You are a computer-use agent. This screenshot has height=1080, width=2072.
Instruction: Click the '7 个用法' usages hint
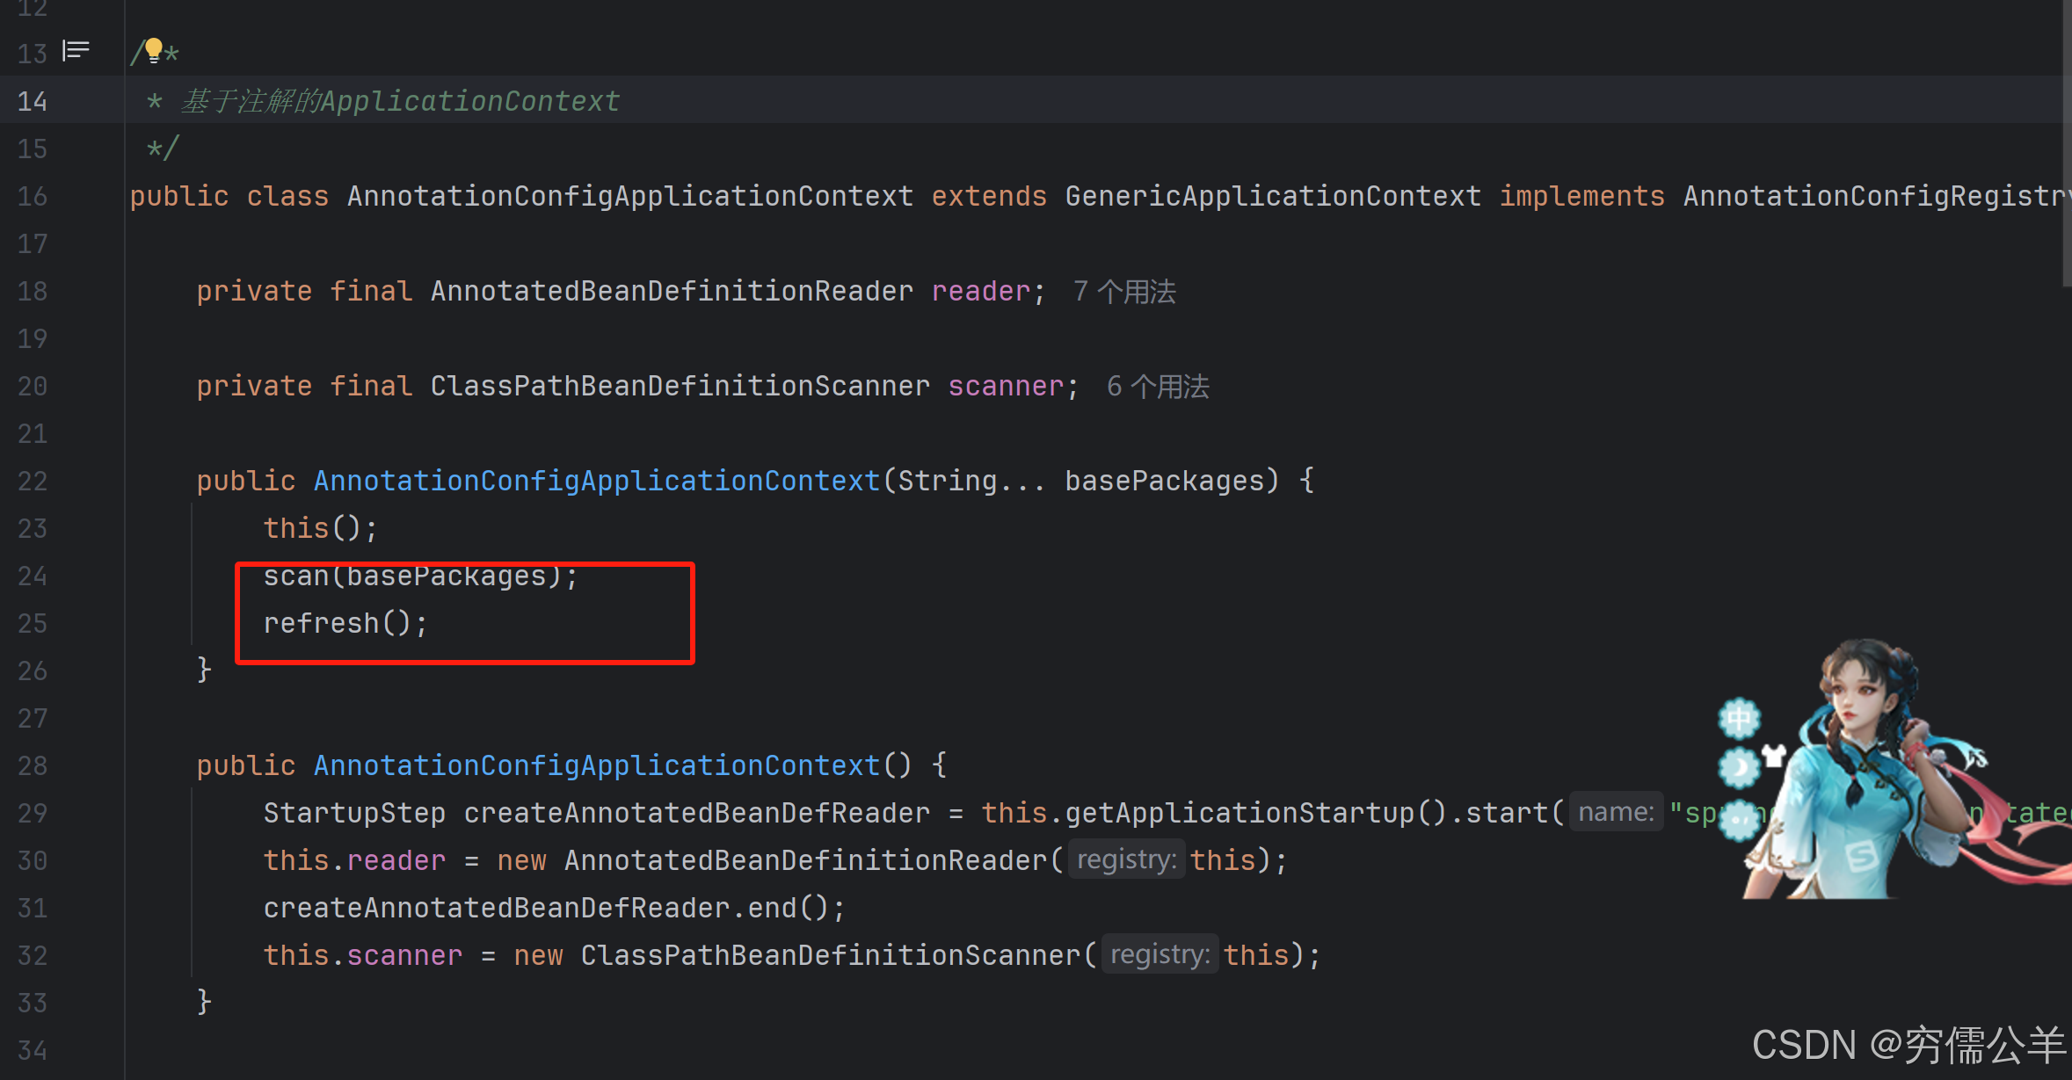(1124, 292)
